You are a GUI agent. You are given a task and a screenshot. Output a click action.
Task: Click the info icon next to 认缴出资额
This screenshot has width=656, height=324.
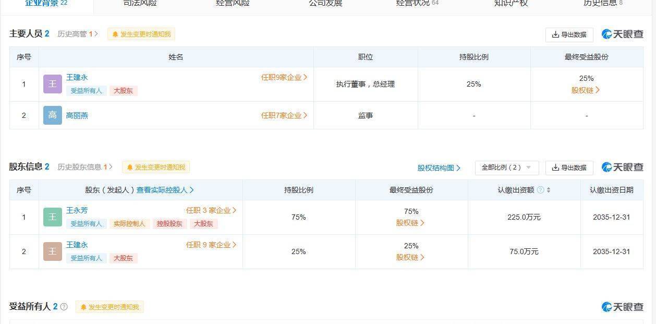pos(540,190)
